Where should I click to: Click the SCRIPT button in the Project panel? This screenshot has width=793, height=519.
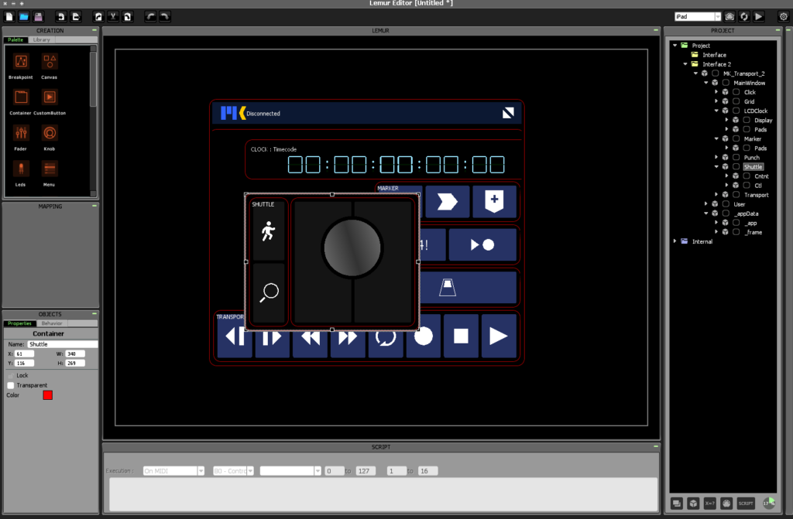point(746,504)
